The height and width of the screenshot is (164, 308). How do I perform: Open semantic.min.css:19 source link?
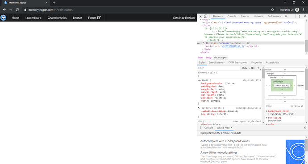pyautogui.click(x=248, y=108)
